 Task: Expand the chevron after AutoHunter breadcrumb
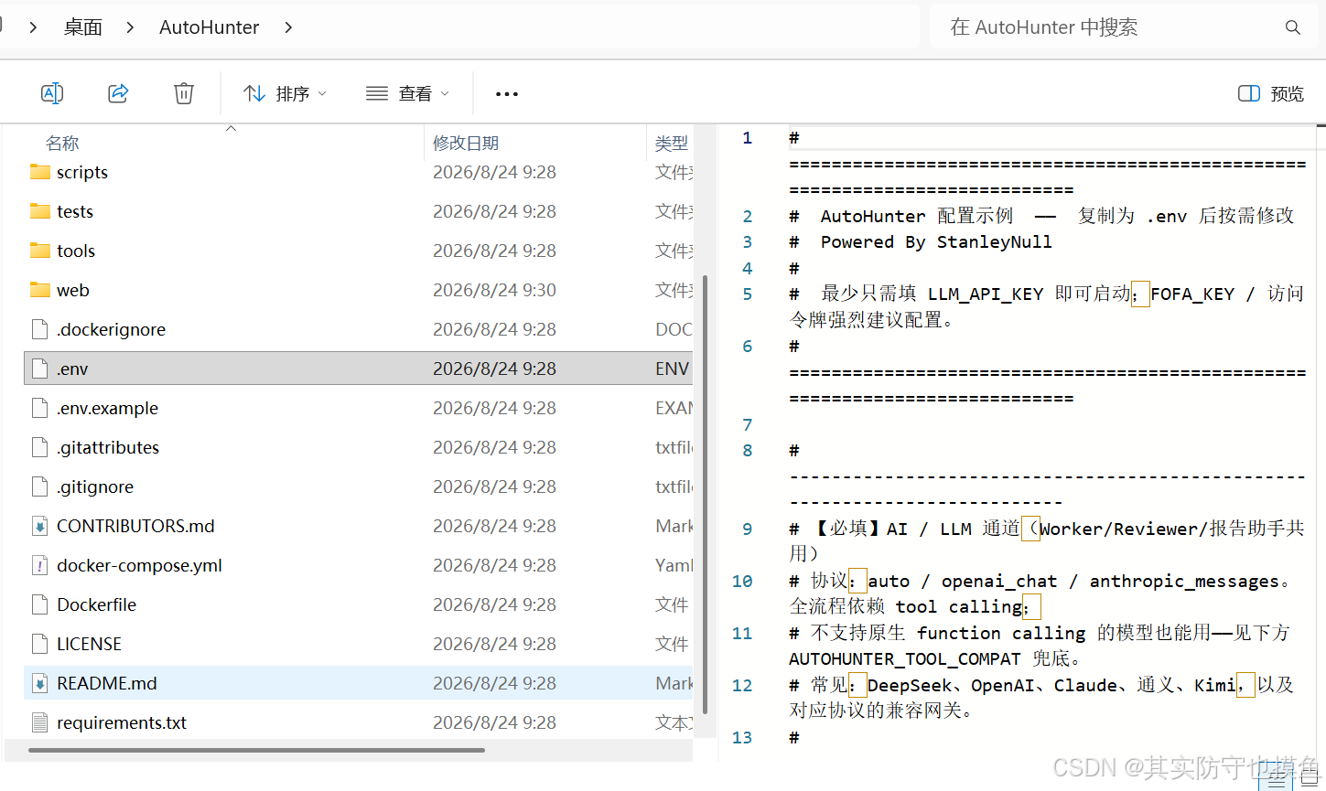(x=288, y=27)
